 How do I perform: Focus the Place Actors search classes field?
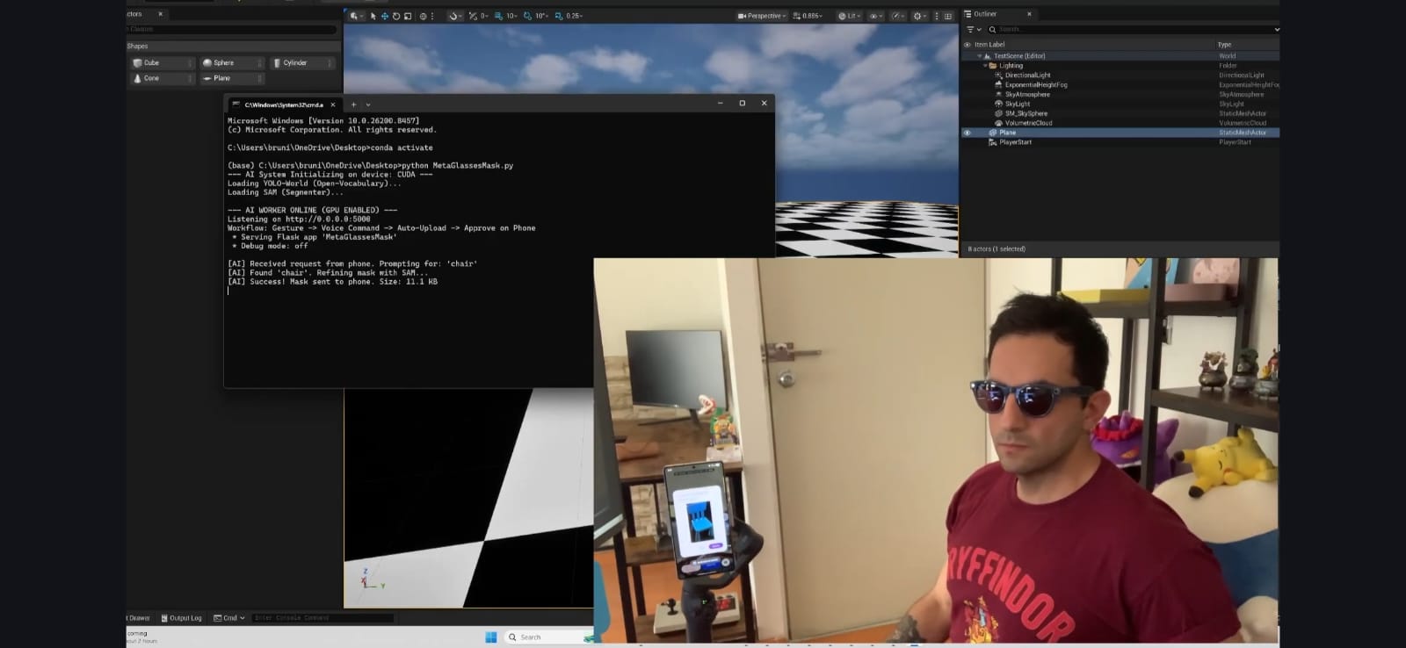click(x=232, y=29)
